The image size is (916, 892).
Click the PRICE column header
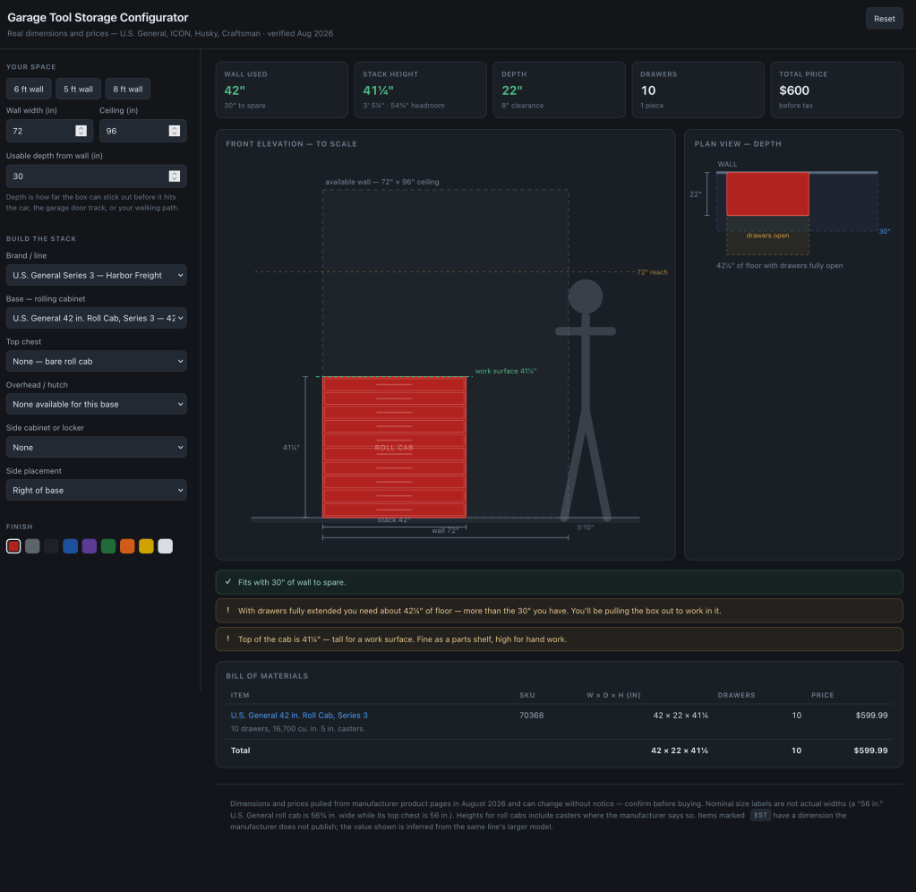pos(822,695)
